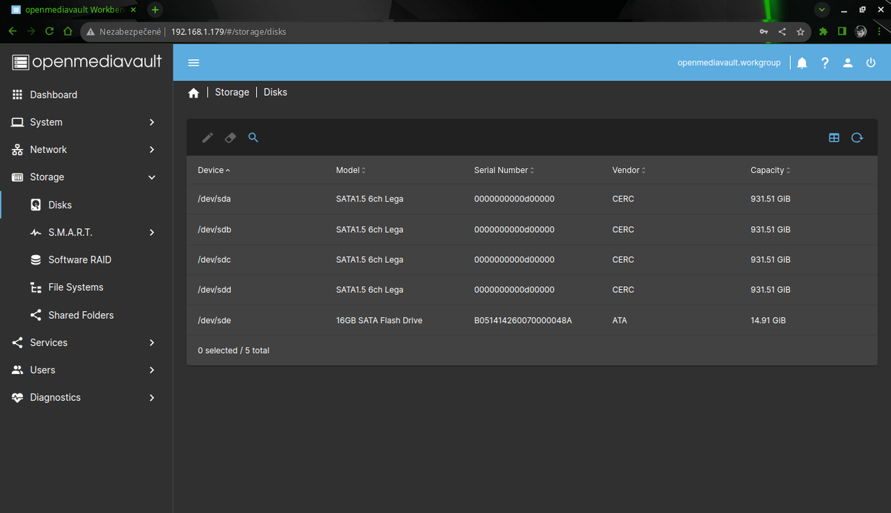Select the /dev/sdb disk row

(x=532, y=229)
